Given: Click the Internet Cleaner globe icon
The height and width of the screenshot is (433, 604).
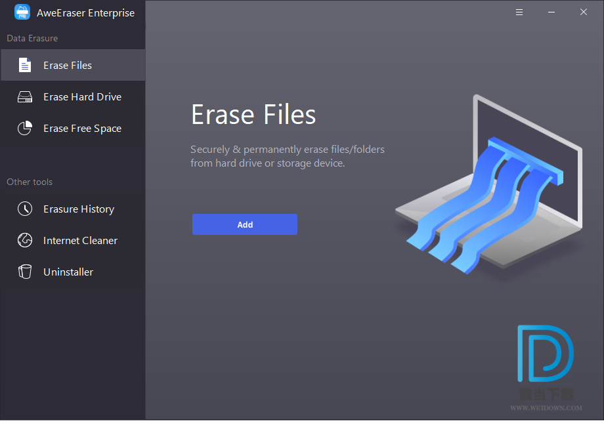Looking at the screenshot, I should click(25, 240).
